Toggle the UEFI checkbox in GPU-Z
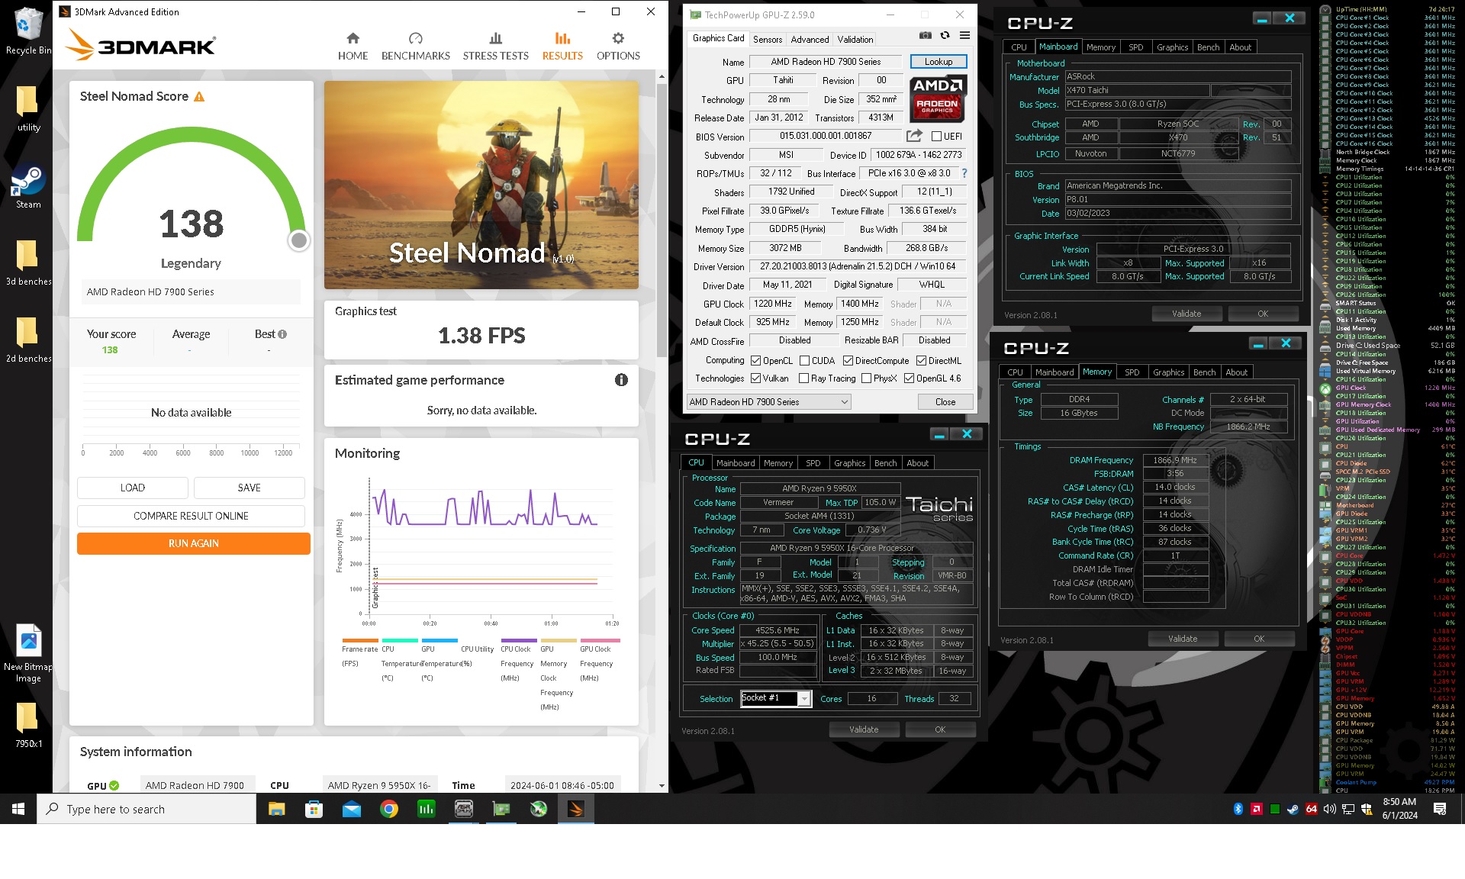The image size is (1465, 879). [936, 137]
